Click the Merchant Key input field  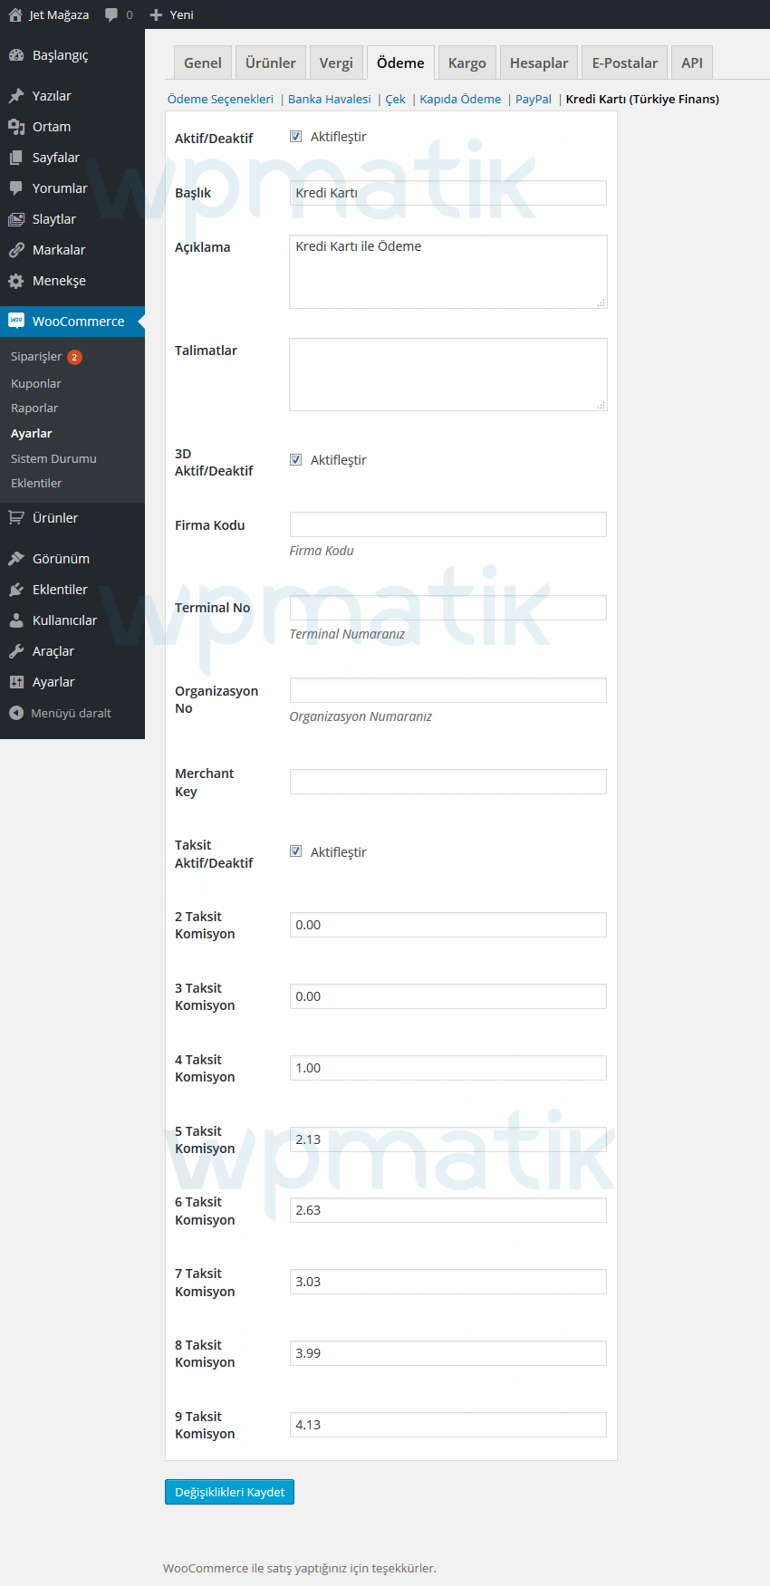(x=448, y=782)
